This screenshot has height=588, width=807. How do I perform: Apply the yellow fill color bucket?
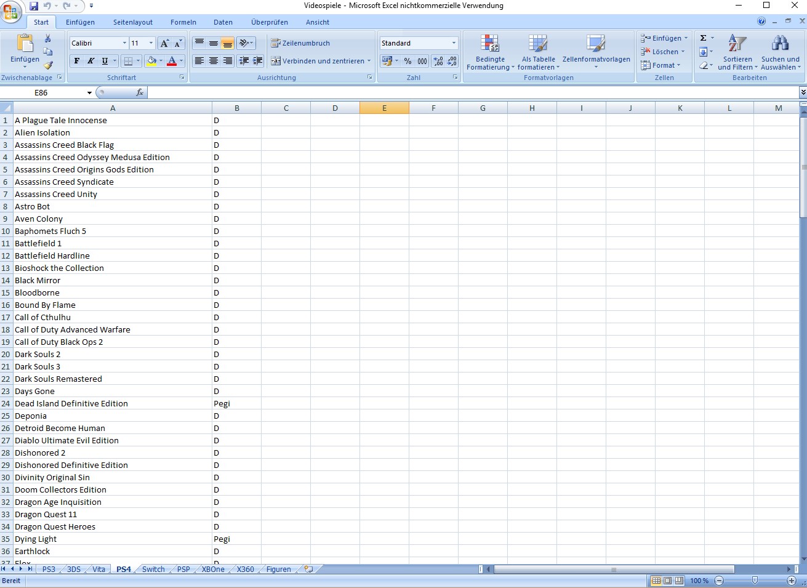[151, 61]
